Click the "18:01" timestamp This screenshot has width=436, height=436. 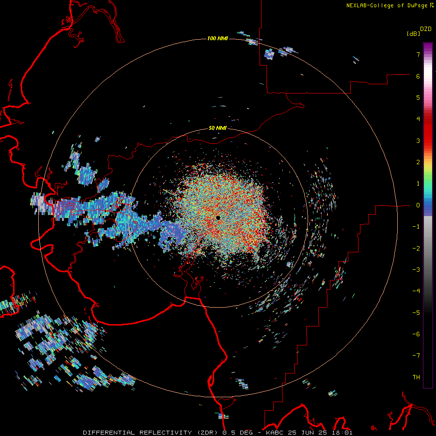click(x=343, y=433)
